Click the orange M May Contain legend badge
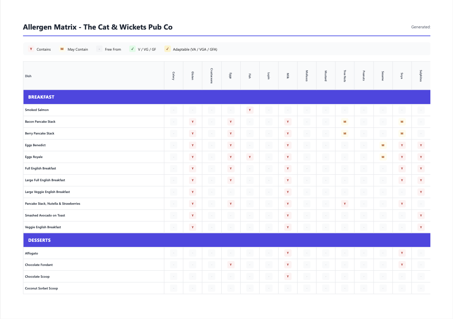Image resolution: width=453 pixels, height=319 pixels. click(x=62, y=49)
